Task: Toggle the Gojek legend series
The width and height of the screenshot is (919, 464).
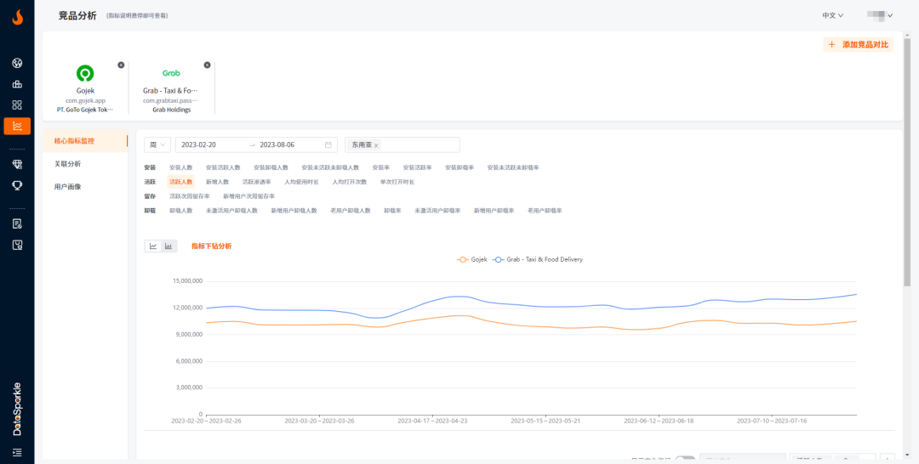Action: pyautogui.click(x=472, y=259)
